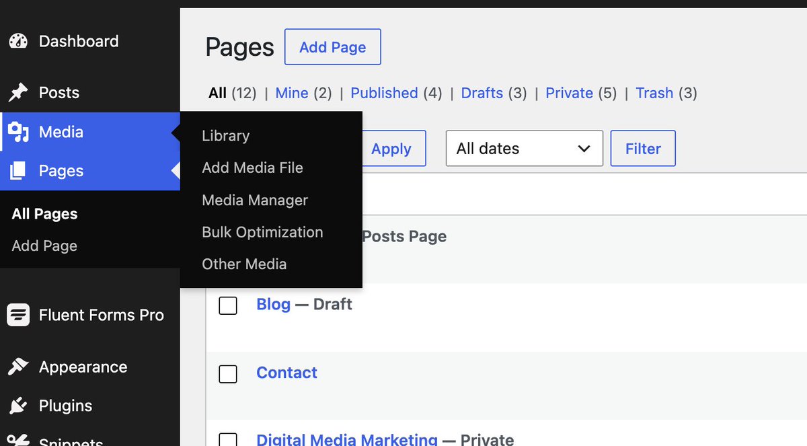Select Pages menu label in the sidebar
This screenshot has width=807, height=446.
pyautogui.click(x=61, y=171)
